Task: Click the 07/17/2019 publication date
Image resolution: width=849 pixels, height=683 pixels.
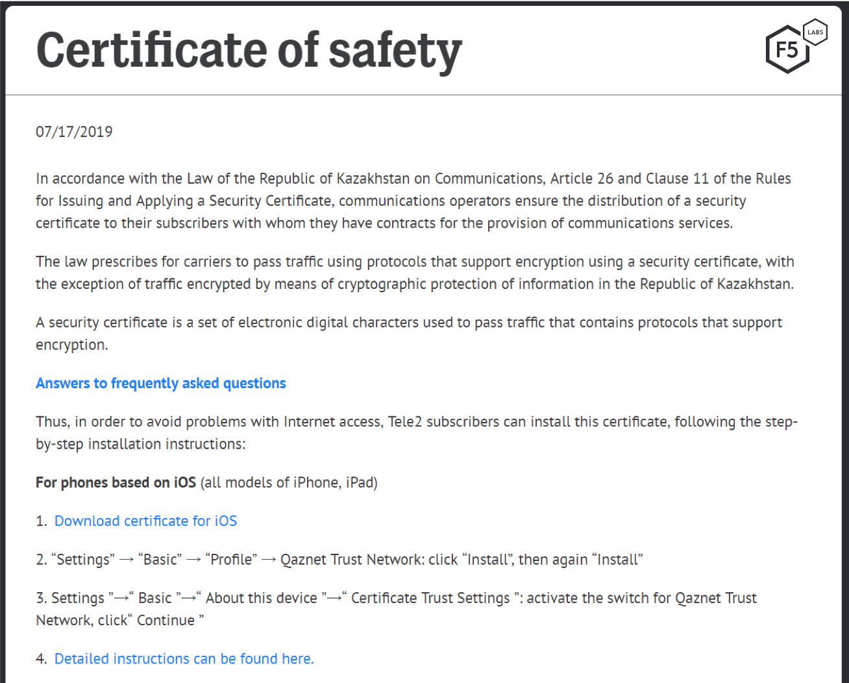Action: pos(74,132)
